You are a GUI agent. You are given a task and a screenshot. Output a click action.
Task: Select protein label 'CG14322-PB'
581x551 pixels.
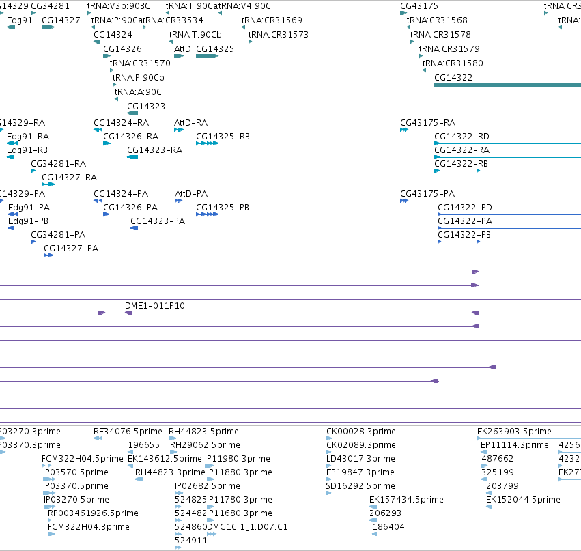pos(464,235)
